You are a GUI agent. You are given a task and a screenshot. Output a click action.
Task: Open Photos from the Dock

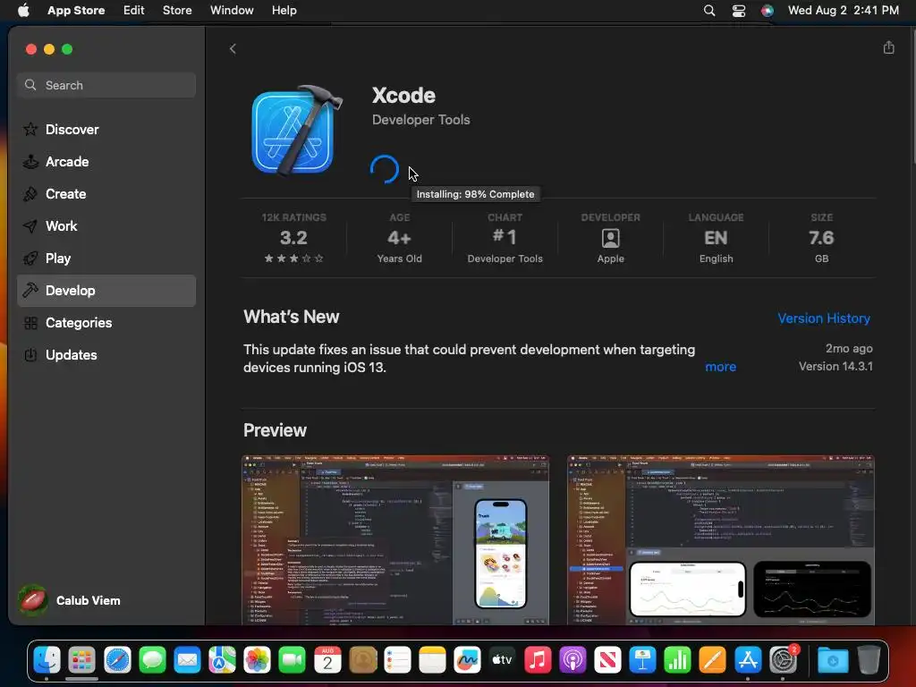[x=257, y=660]
